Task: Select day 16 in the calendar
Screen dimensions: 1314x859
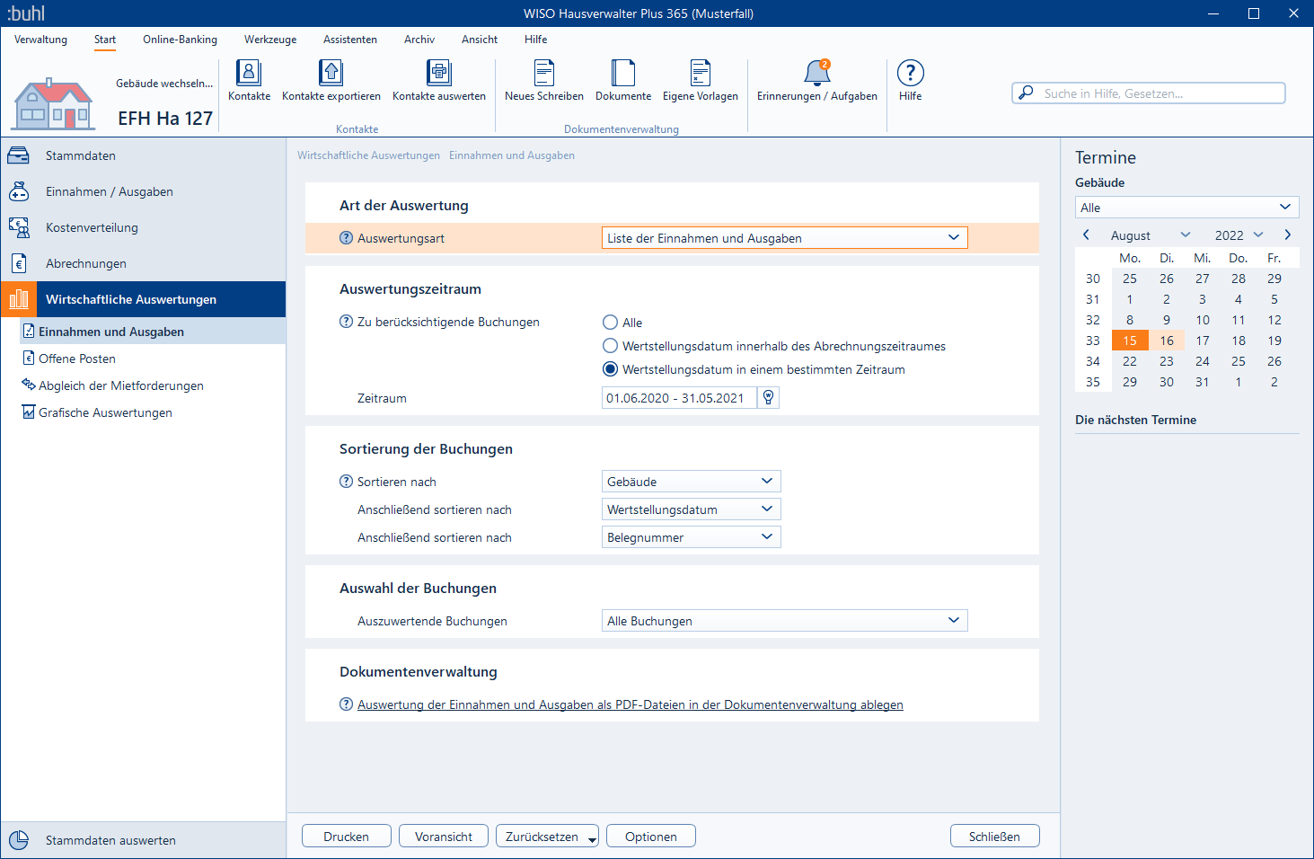Action: click(x=1167, y=341)
